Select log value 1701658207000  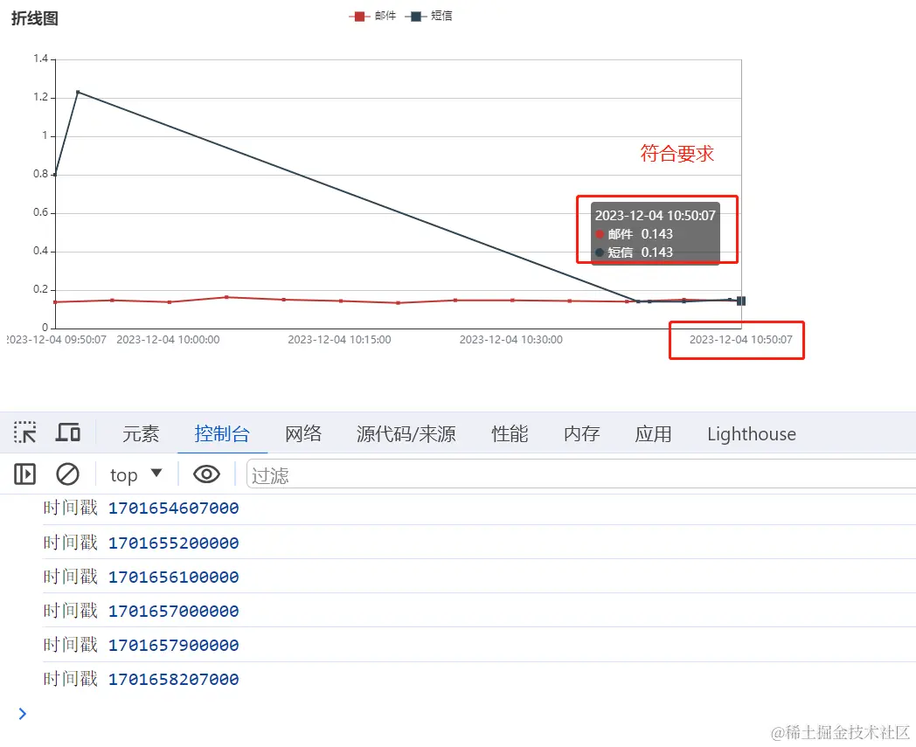[174, 679]
